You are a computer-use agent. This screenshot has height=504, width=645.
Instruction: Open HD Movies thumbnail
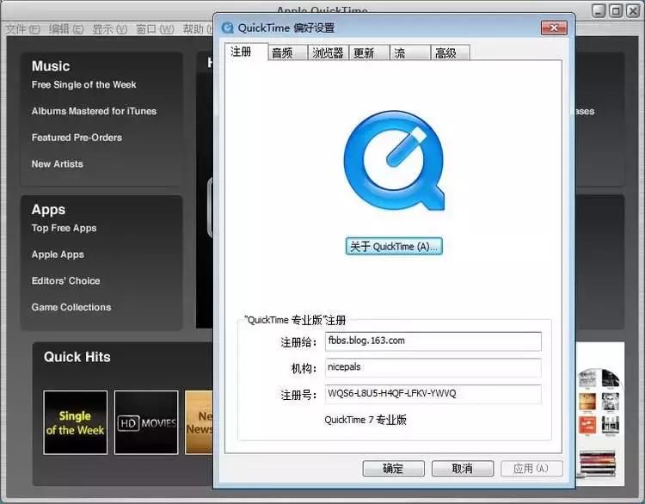point(146,422)
